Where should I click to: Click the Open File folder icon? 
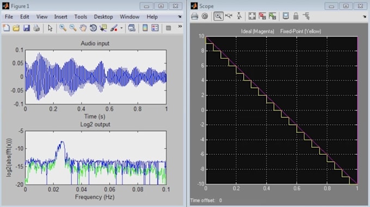tap(16, 28)
